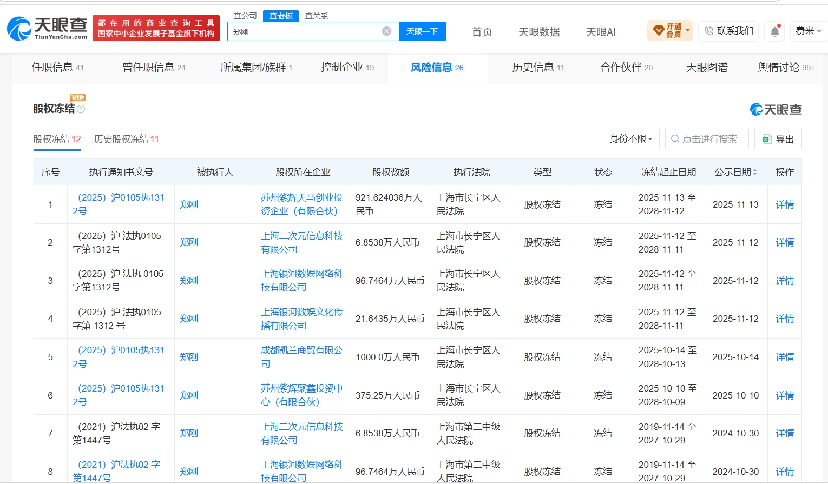
Task: Open the 身份不限 dropdown
Action: [x=630, y=139]
